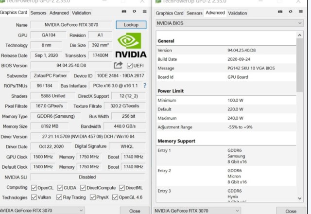Viewport: 311px width, 214px height.
Task: Click the scroll up arrow in Advanced panel
Action: 300,35
